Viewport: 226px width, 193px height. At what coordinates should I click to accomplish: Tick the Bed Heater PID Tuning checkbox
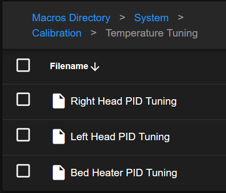(23, 171)
